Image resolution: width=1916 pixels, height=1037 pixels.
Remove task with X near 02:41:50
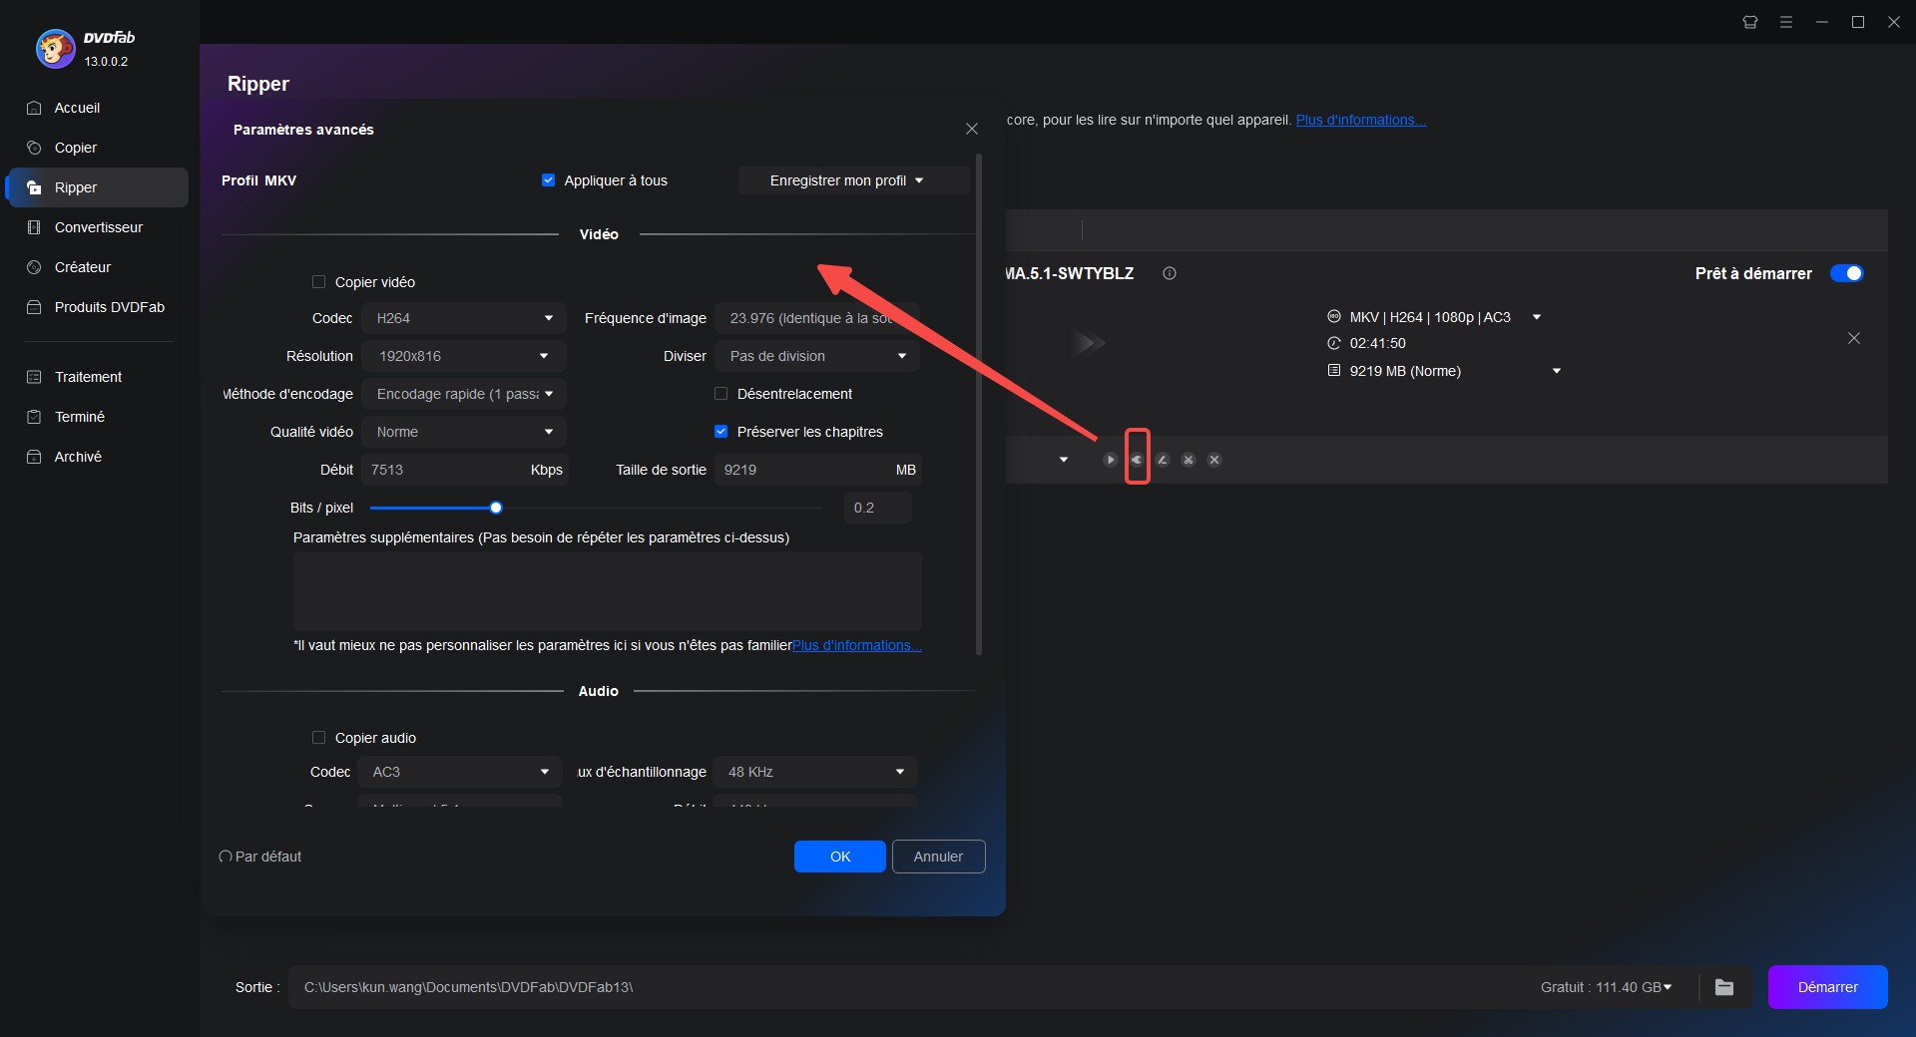point(1854,338)
